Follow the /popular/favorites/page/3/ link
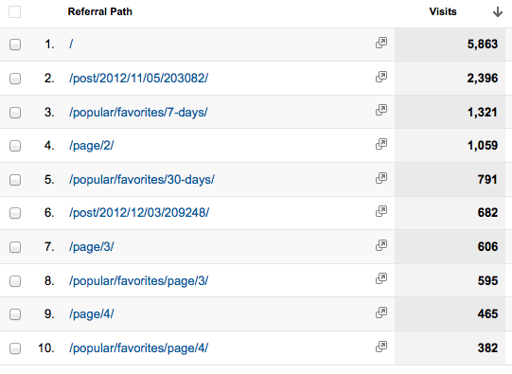Image resolution: width=512 pixels, height=374 pixels. tap(138, 281)
